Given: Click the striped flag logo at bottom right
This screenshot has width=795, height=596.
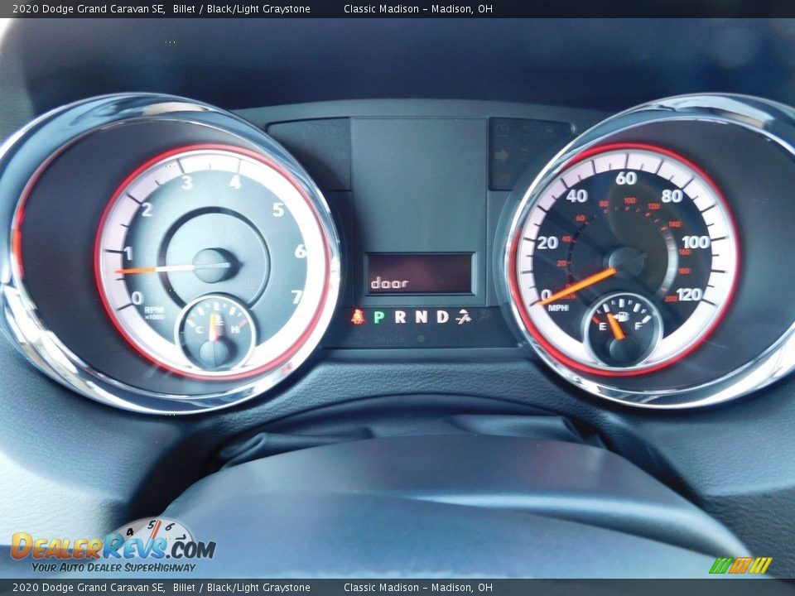Looking at the screenshot, I should 740,565.
